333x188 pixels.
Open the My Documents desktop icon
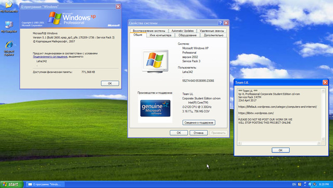click(x=9, y=6)
